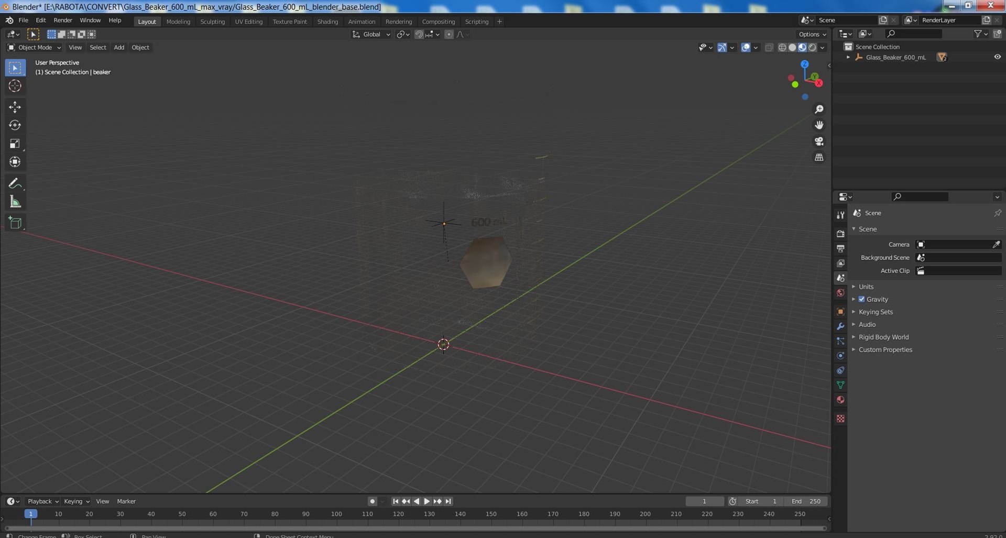Hide Glass_Beaker_600_mL with eye icon
This screenshot has height=538, width=1006.
pos(997,57)
